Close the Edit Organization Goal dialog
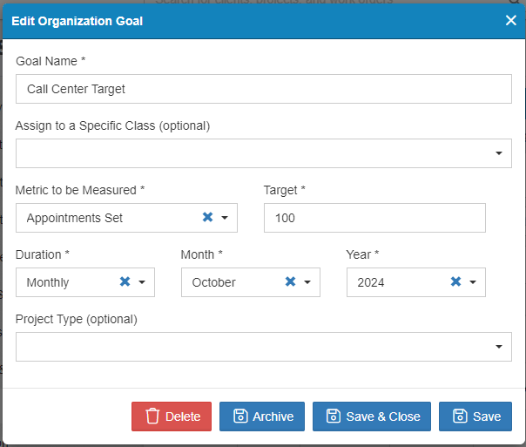This screenshot has width=526, height=447. 511,20
